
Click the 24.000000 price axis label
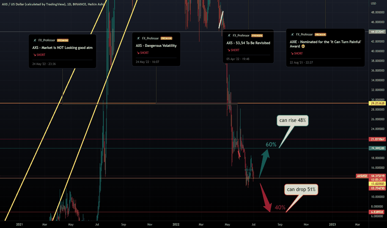pyautogui.click(x=377, y=129)
